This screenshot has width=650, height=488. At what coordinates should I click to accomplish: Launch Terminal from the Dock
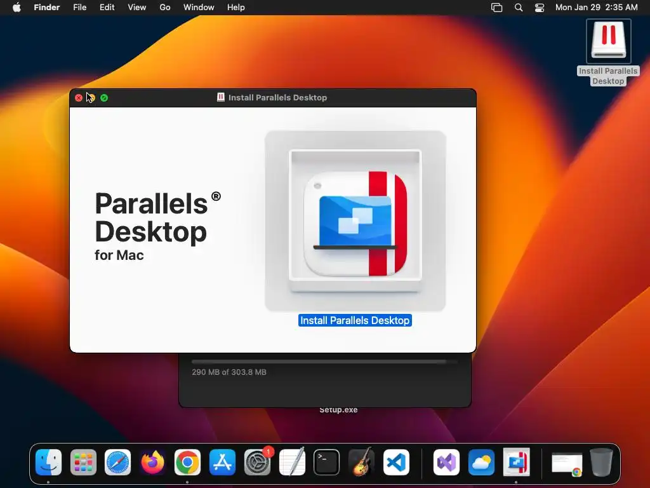pos(327,463)
